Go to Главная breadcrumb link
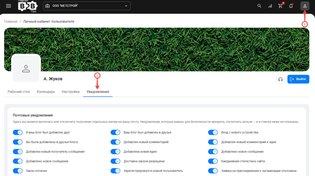This screenshot has width=315, height=176. tap(11, 22)
